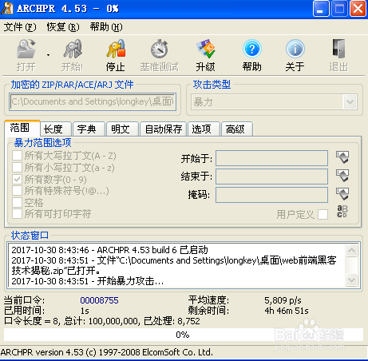Toggle 所有小写拉丁文(a - z) checkbox
Image resolution: width=368 pixels, height=361 pixels.
coord(17,167)
